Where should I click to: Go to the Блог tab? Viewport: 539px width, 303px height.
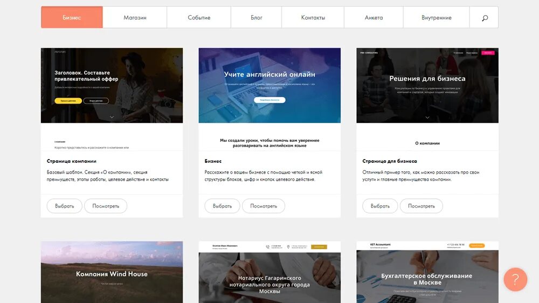(x=256, y=17)
